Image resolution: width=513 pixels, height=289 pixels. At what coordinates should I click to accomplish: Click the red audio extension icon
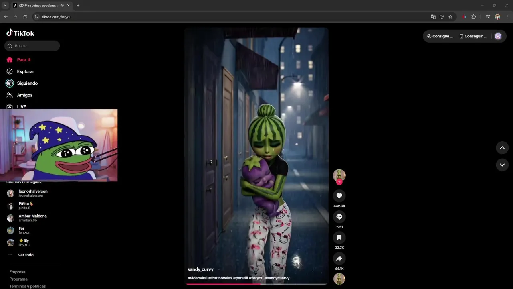pos(464,17)
